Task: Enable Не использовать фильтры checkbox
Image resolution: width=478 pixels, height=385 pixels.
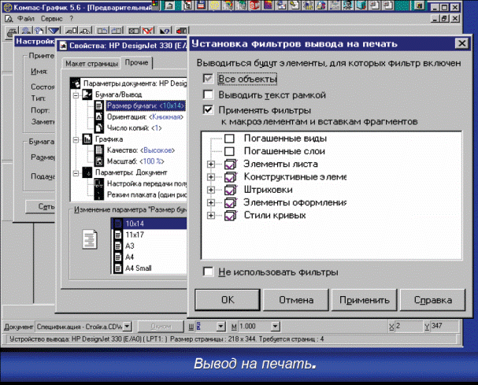Action: click(208, 272)
